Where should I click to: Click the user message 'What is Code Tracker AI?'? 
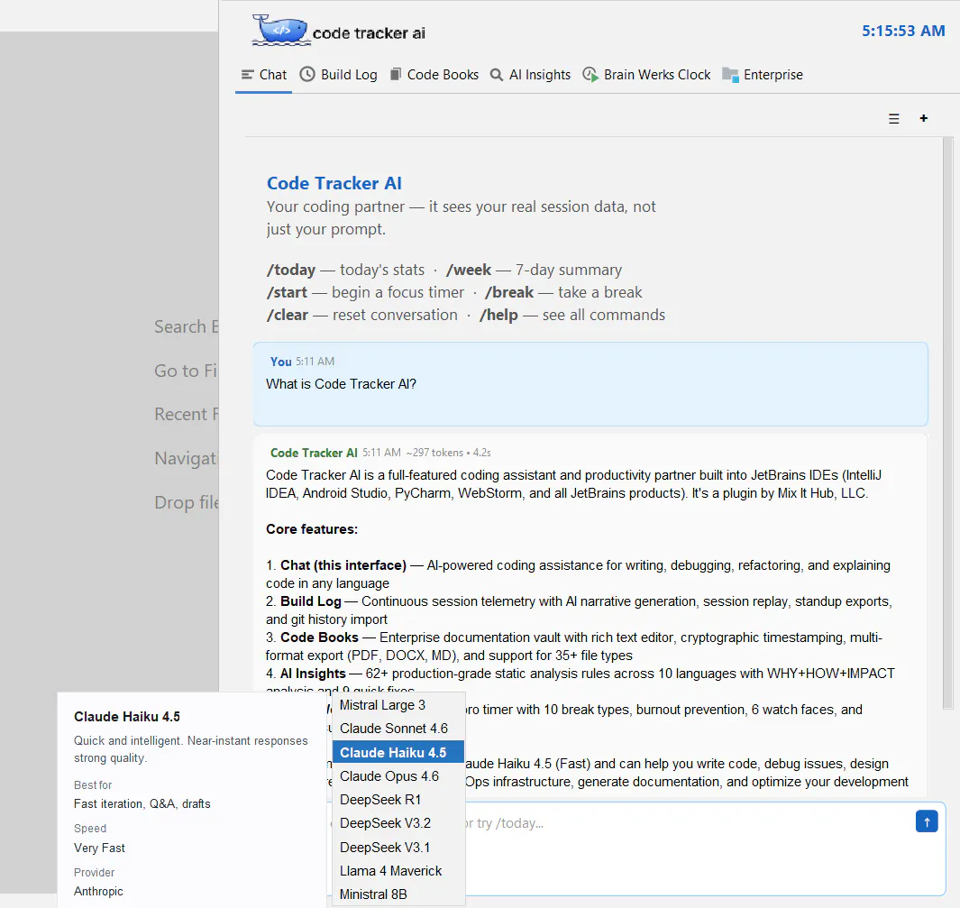341,384
